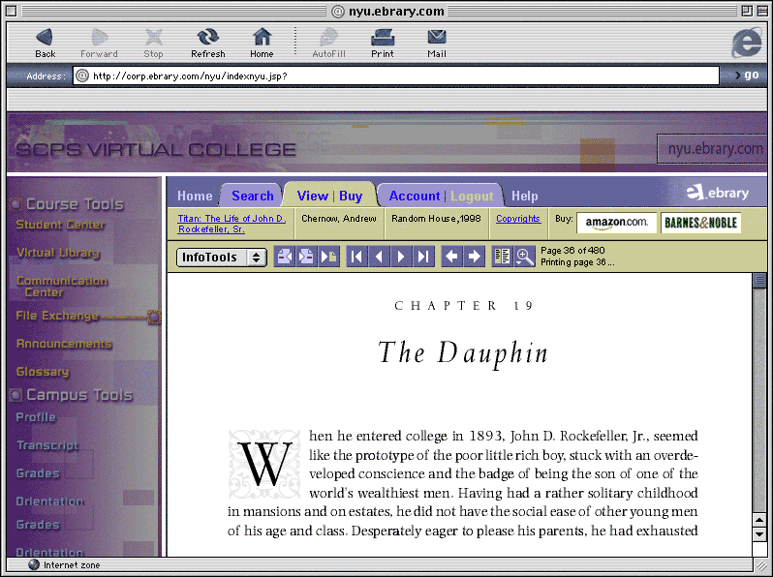This screenshot has width=773, height=577.
Task: Click the browser address field
Action: click(x=397, y=76)
